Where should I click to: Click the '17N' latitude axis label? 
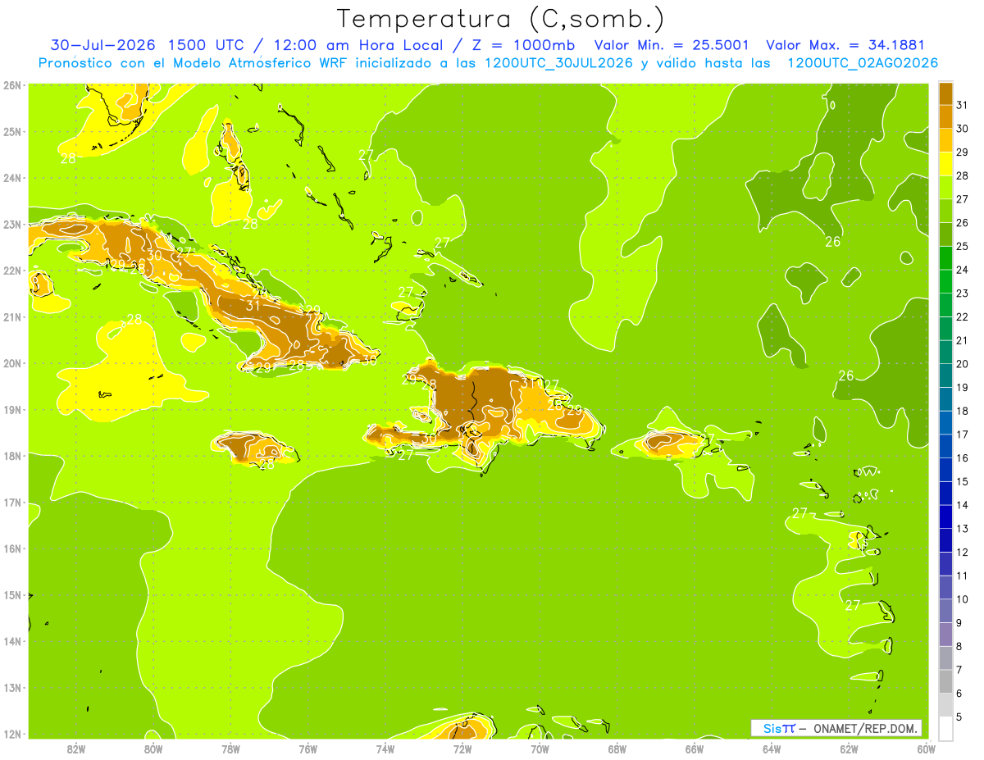[11, 503]
